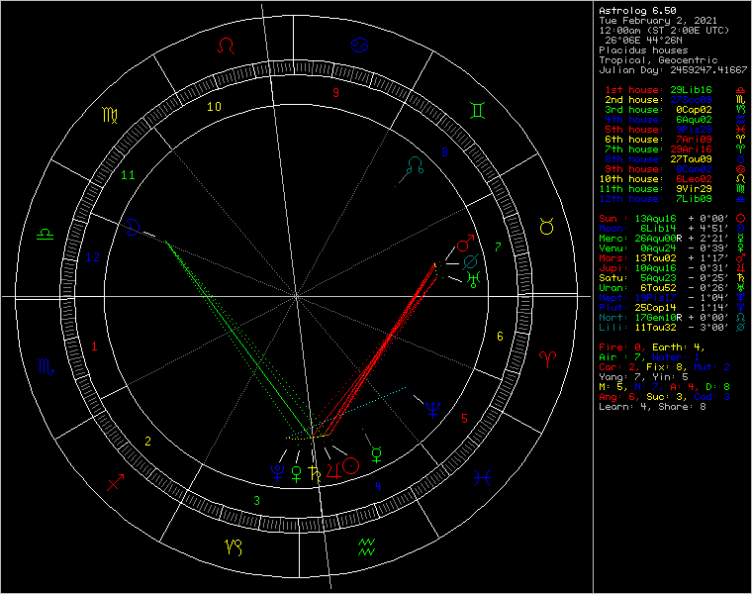
Task: Select house number 5 inside the wheel
Action: [464, 419]
